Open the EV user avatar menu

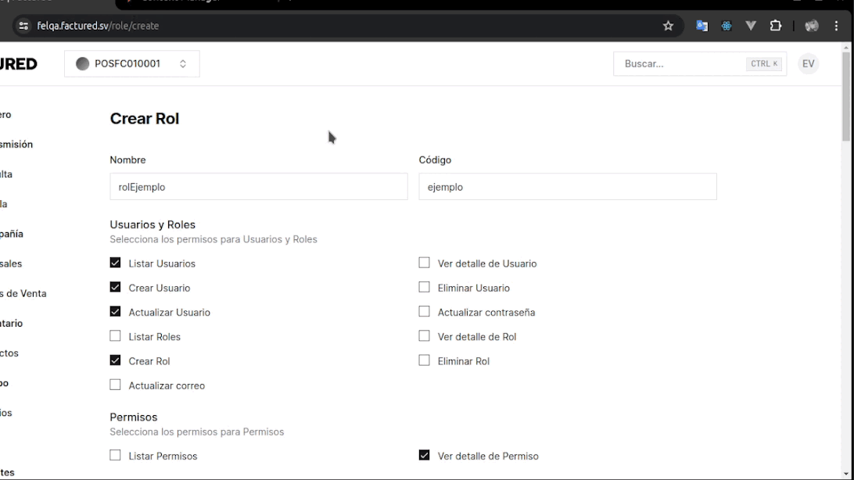(x=808, y=64)
